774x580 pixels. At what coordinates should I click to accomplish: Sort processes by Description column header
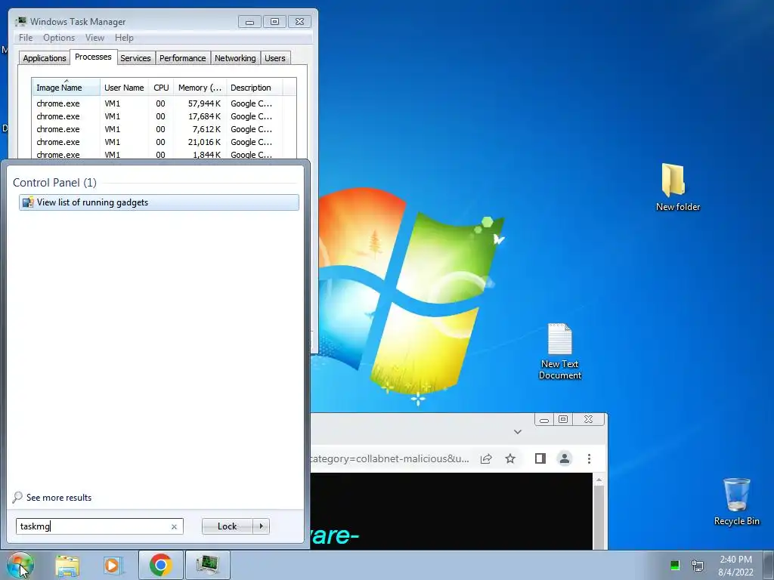(x=254, y=88)
